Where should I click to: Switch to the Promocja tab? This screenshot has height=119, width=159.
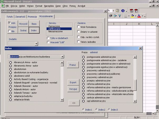point(32,17)
